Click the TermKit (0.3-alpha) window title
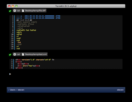Viewport: 132px width, 102px height. coord(66,6)
